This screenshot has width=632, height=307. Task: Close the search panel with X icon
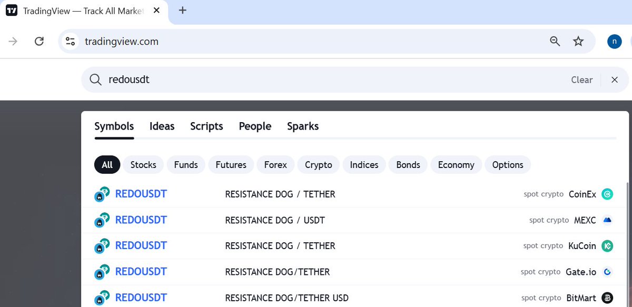point(614,80)
